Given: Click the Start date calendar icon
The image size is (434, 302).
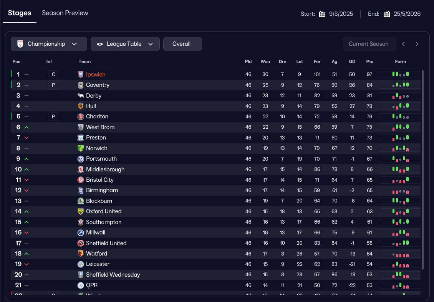Looking at the screenshot, I should coord(322,14).
